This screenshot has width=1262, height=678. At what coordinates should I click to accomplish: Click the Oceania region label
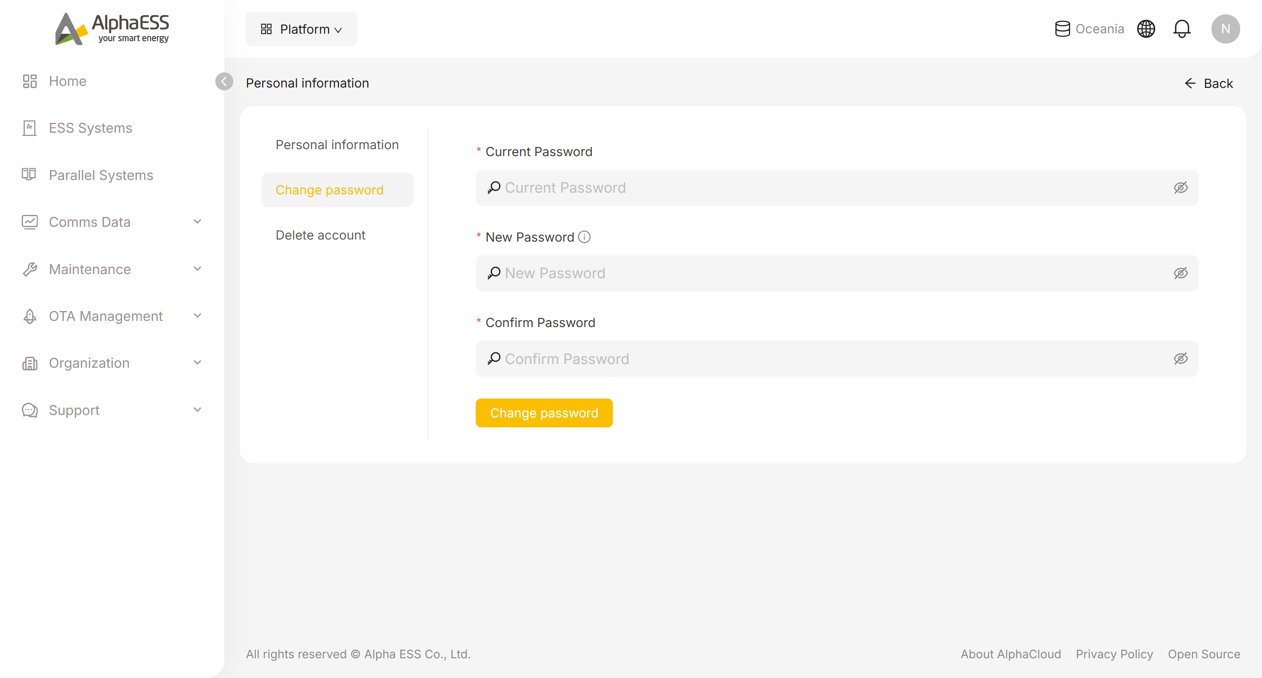[1099, 29]
